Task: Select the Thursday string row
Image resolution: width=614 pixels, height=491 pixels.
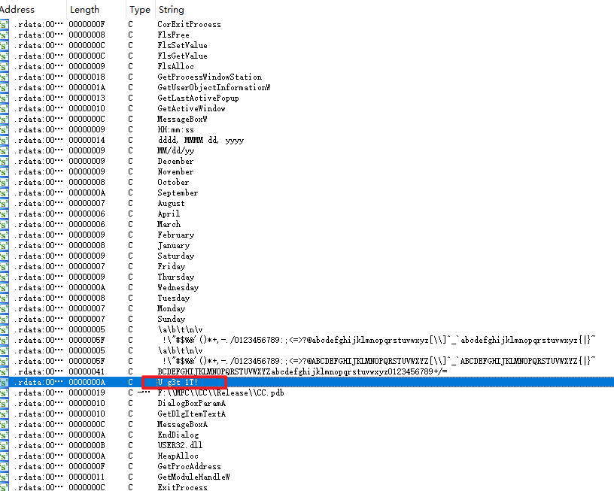Action: click(x=175, y=277)
